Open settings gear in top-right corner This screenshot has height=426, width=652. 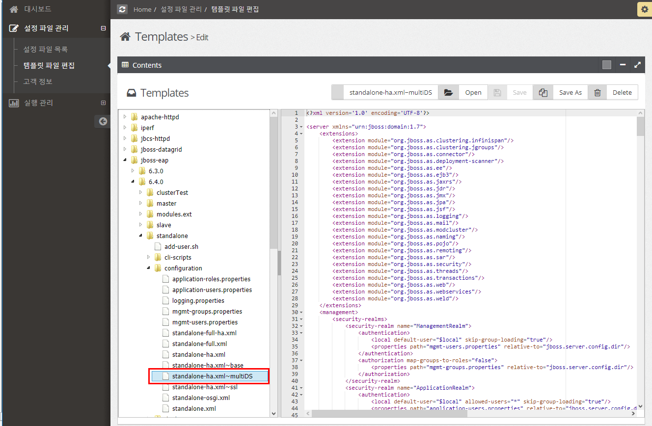(x=644, y=9)
